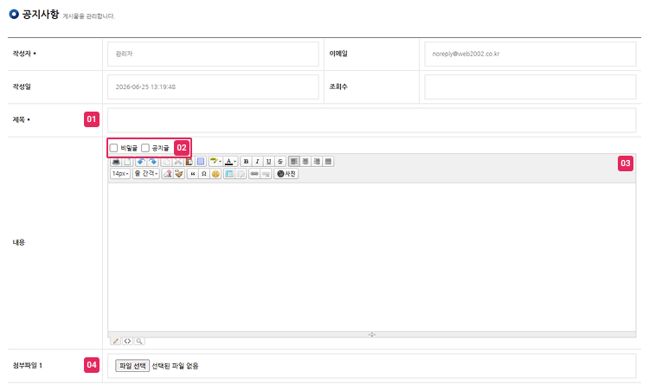This screenshot has height=391, width=649.
Task: Click the 작성일 date input field
Action: [x=213, y=87]
